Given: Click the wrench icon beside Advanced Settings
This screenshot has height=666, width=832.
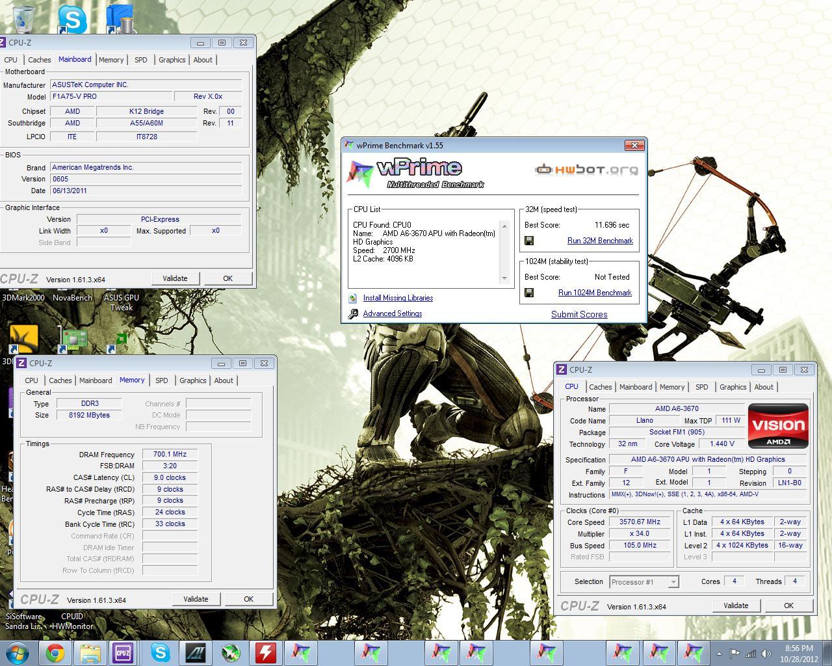Looking at the screenshot, I should point(353,313).
